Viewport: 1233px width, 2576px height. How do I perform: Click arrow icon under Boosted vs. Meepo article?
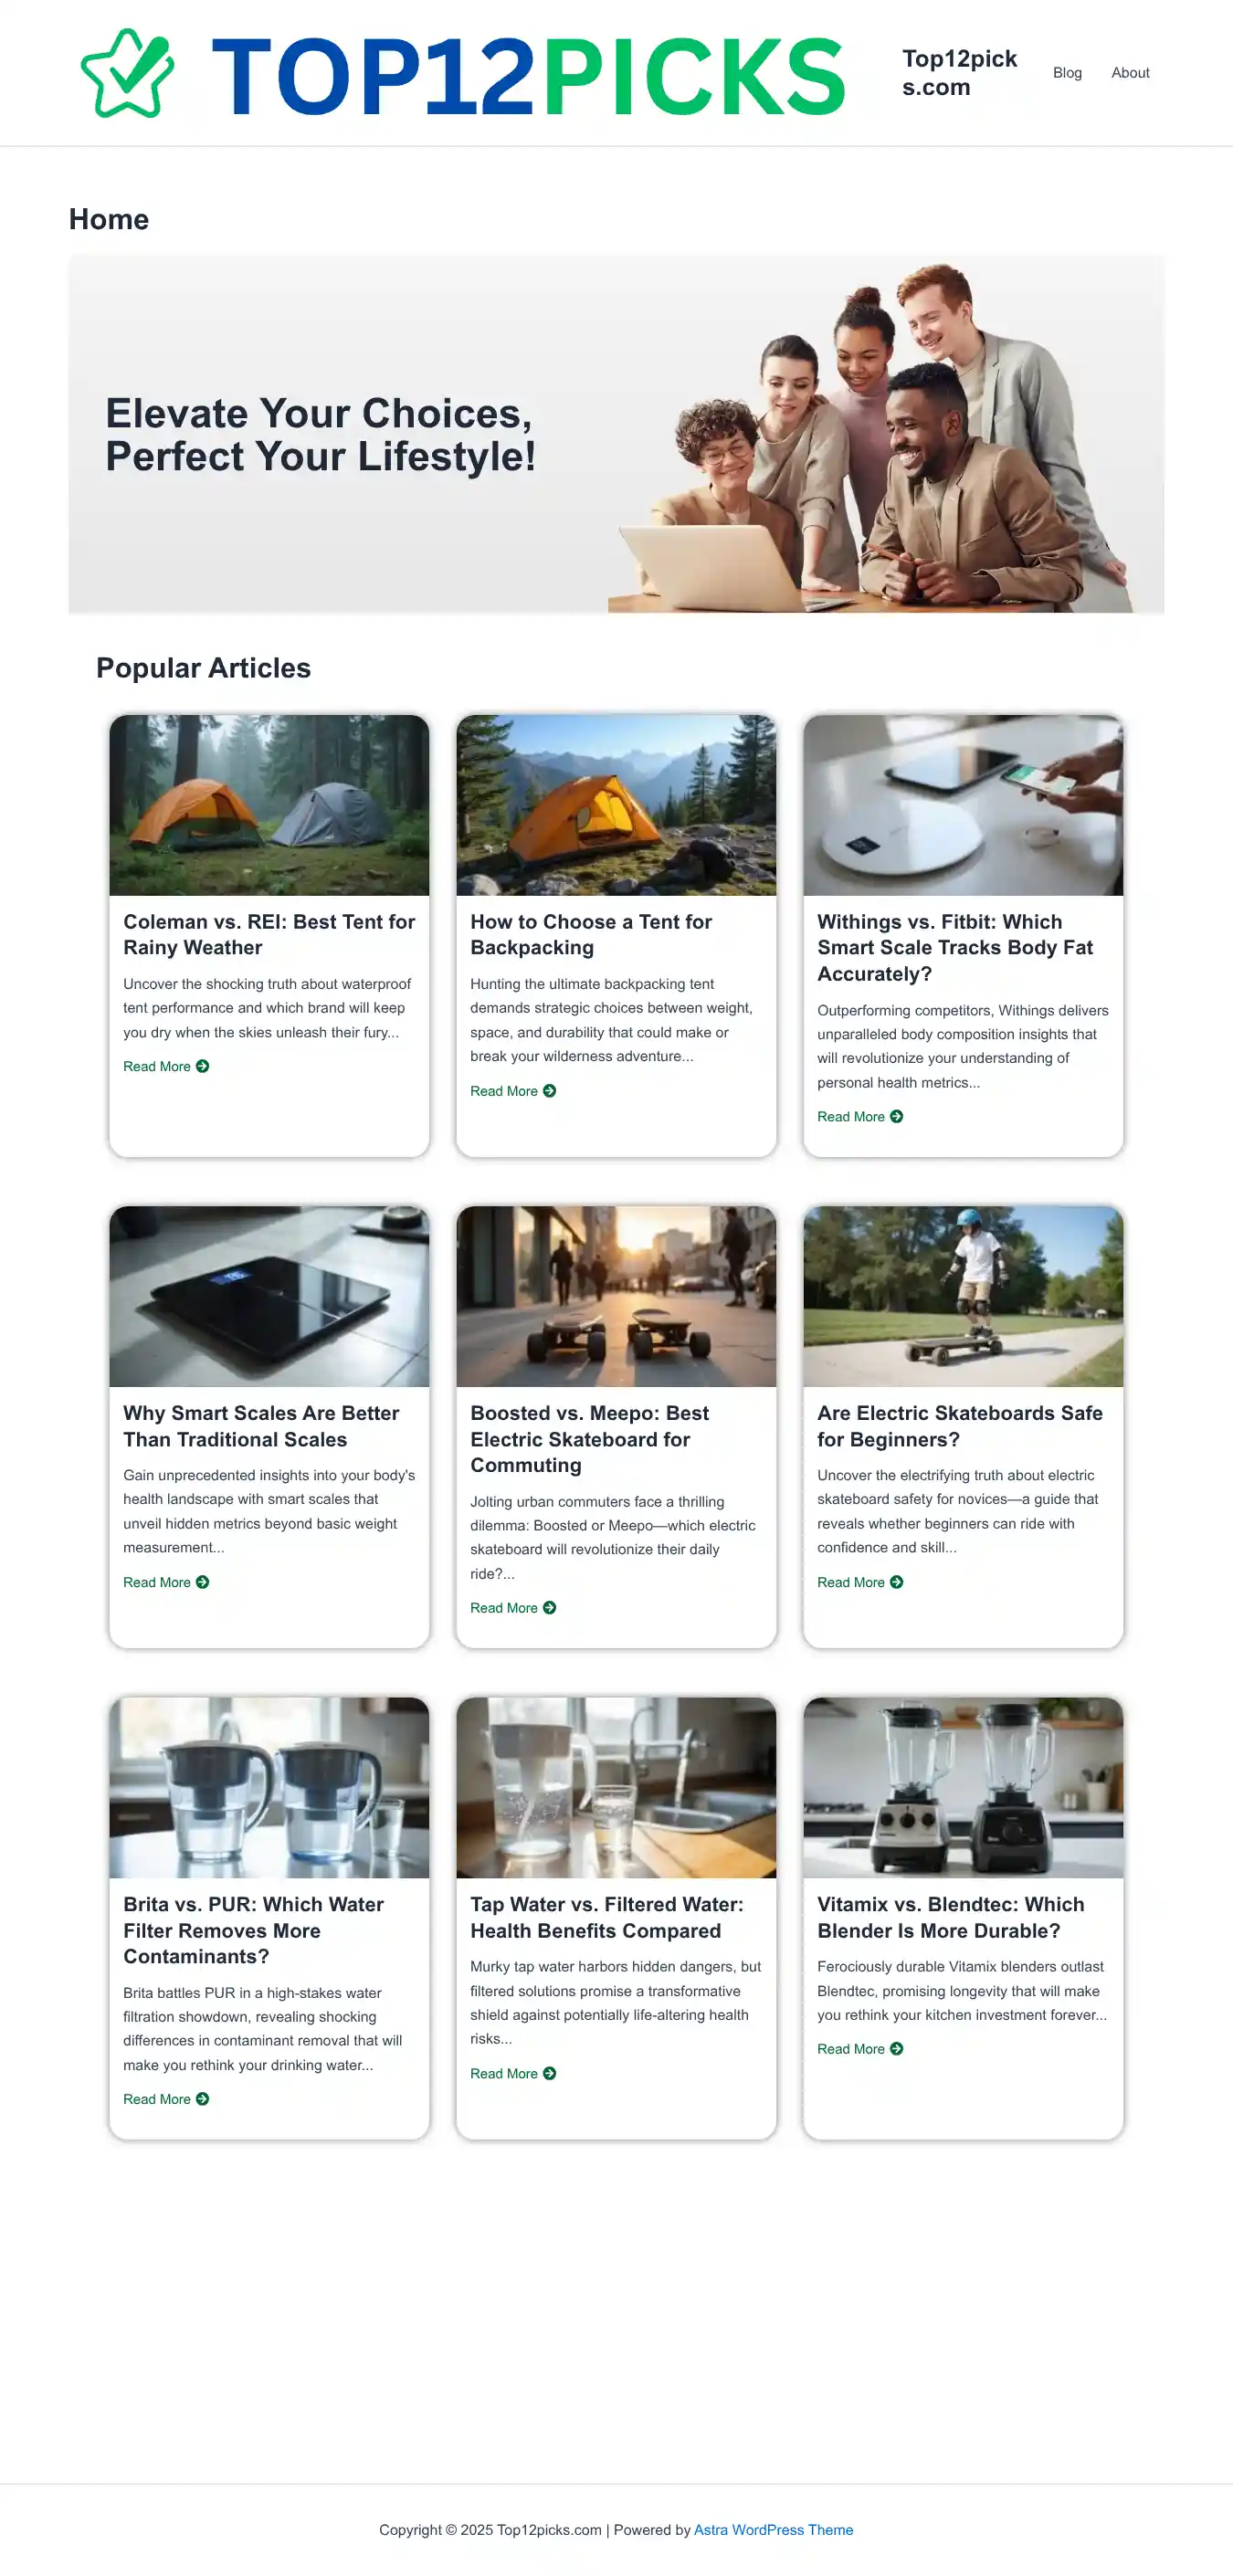point(549,1607)
